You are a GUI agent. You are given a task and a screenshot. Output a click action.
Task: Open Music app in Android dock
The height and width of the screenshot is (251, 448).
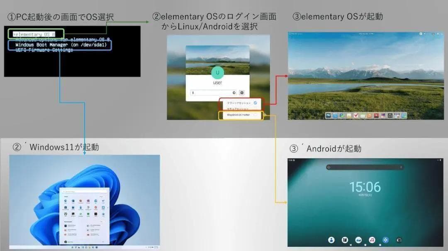pos(372,240)
